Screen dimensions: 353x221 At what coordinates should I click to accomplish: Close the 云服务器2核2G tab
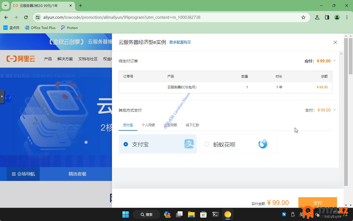click(x=71, y=6)
